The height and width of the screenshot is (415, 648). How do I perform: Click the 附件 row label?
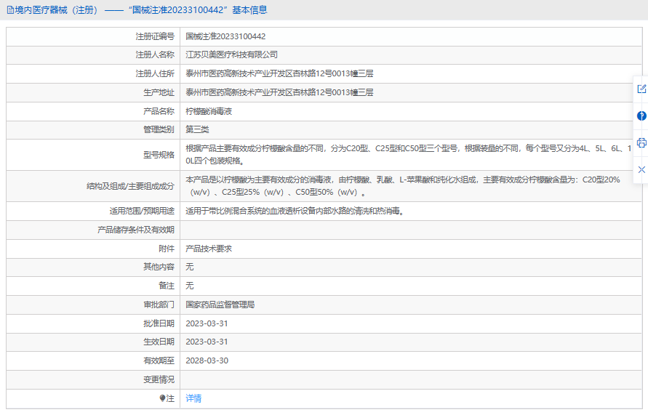coord(167,249)
